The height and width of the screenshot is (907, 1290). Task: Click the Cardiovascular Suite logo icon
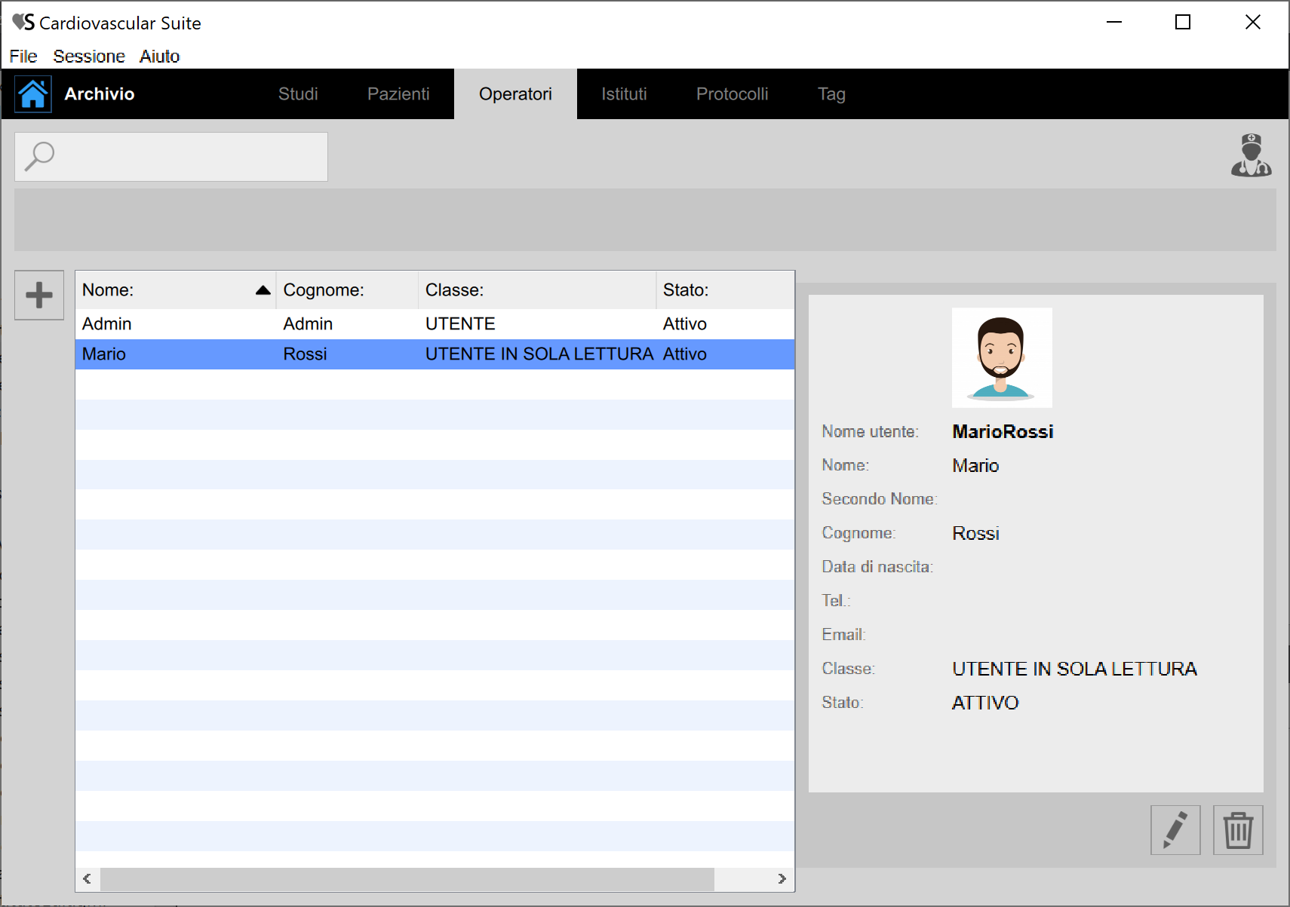tap(23, 23)
